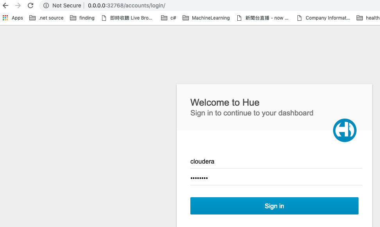The width and height of the screenshot is (380, 227).
Task: Open the health bookmark folder
Action: pos(368,18)
